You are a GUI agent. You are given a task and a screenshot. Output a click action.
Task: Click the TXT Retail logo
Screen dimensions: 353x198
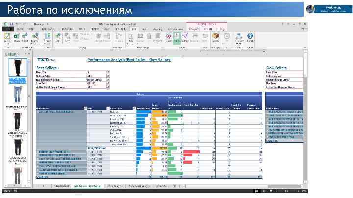point(47,60)
